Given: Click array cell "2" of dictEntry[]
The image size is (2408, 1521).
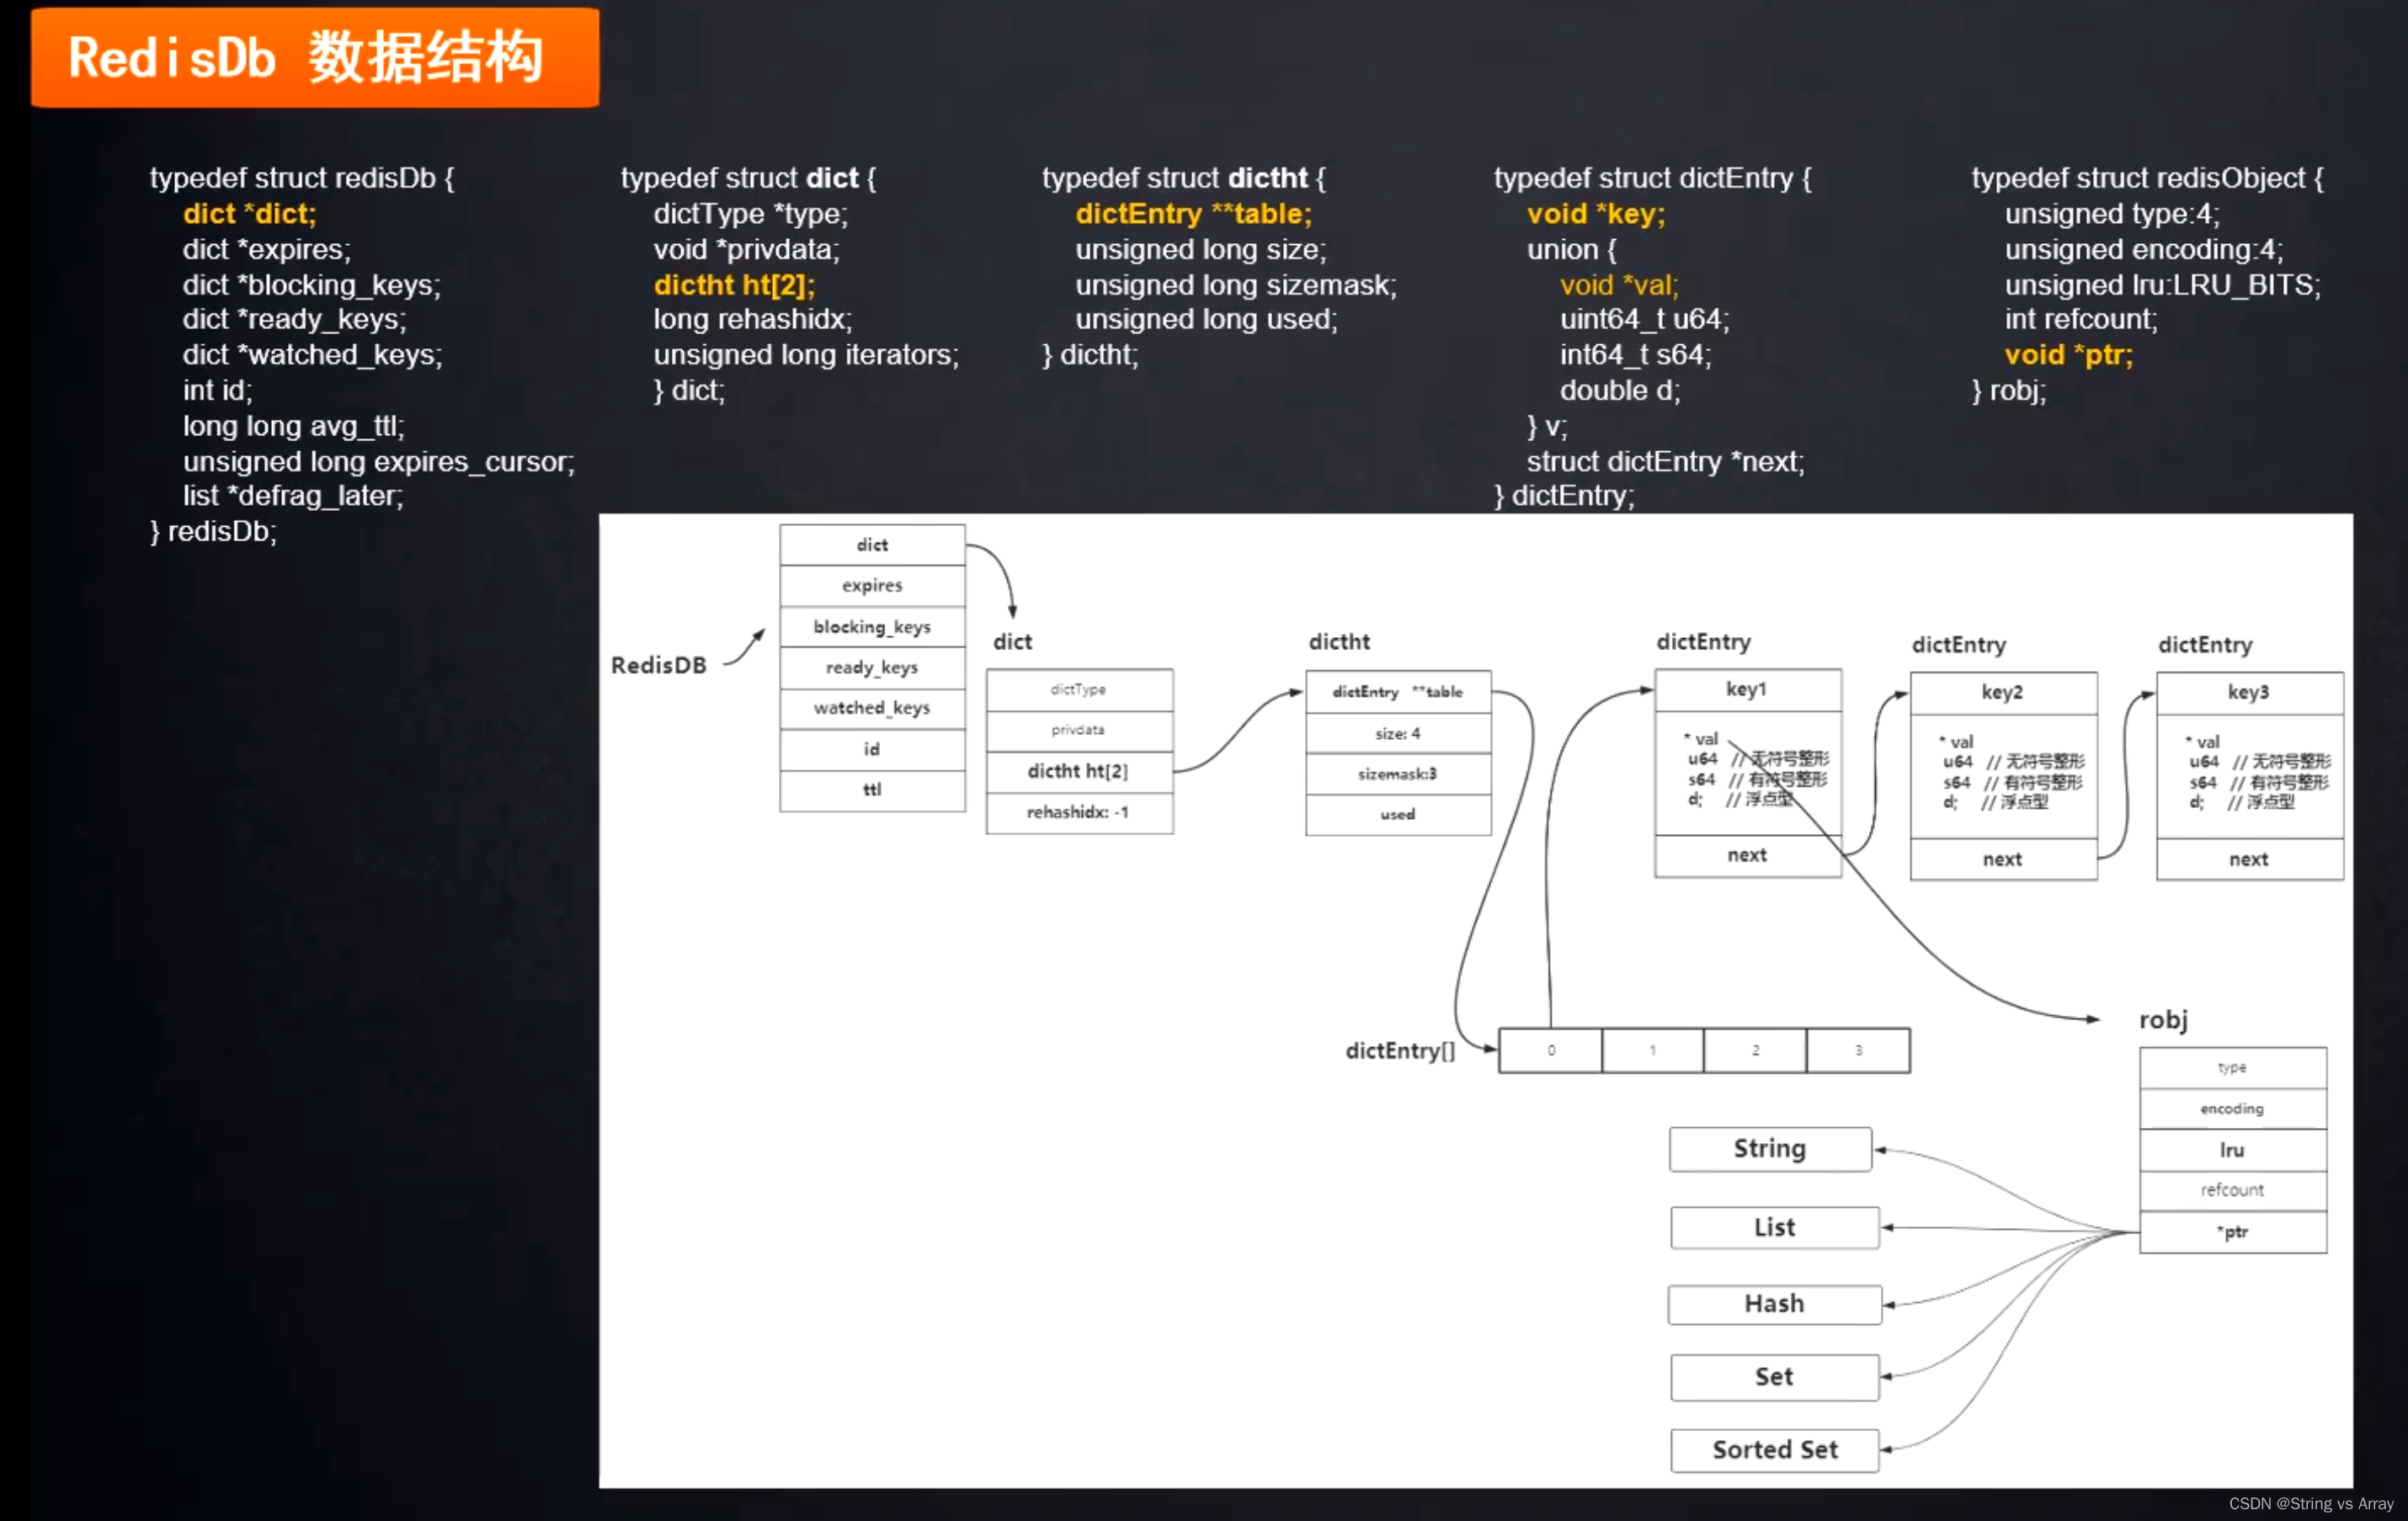Looking at the screenshot, I should tap(1755, 1051).
